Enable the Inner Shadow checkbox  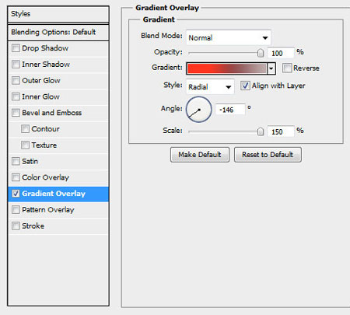[x=16, y=64]
